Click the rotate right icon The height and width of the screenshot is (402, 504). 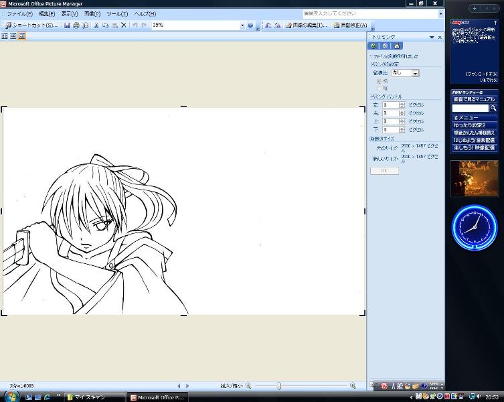coord(277,25)
